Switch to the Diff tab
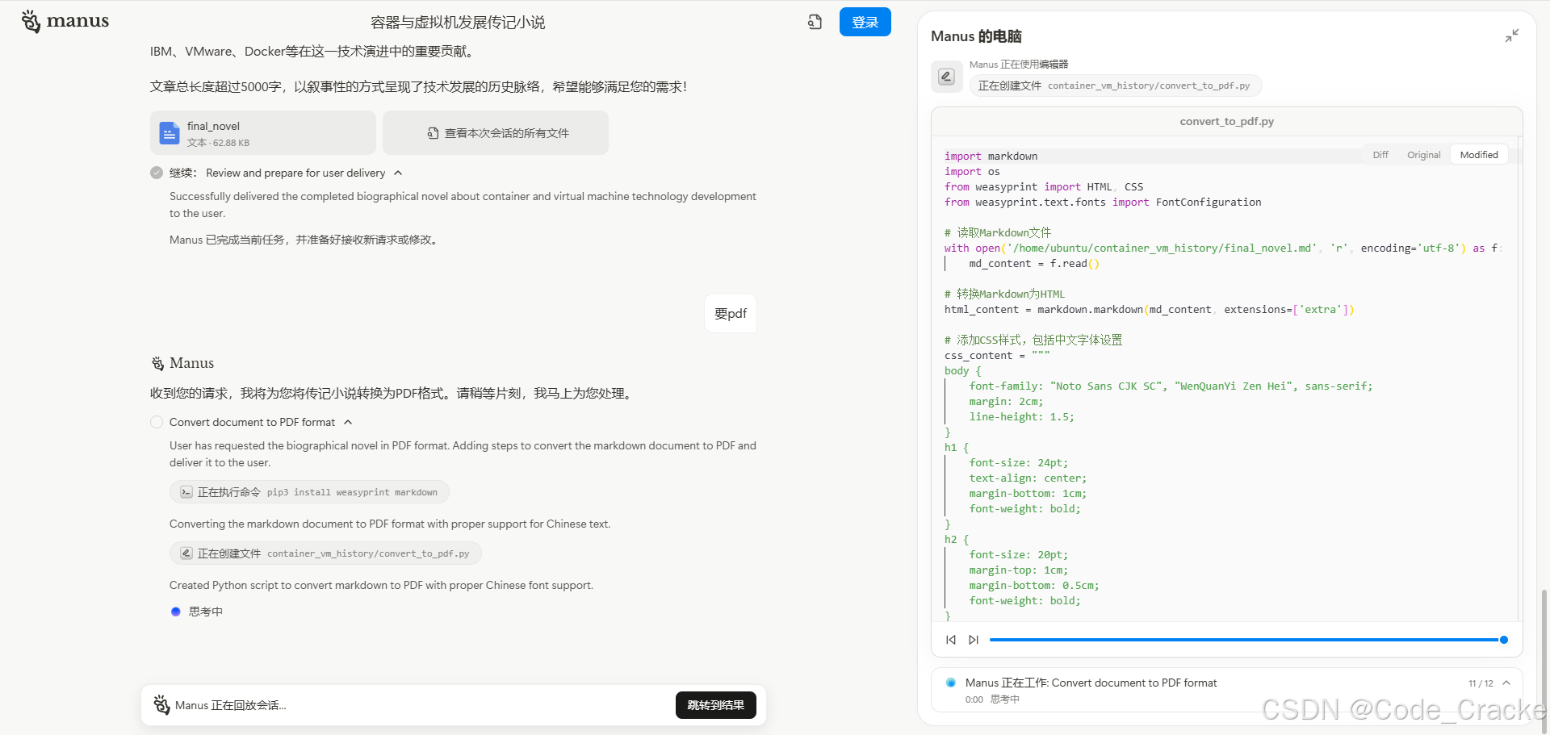This screenshot has height=735, width=1550. point(1380,155)
